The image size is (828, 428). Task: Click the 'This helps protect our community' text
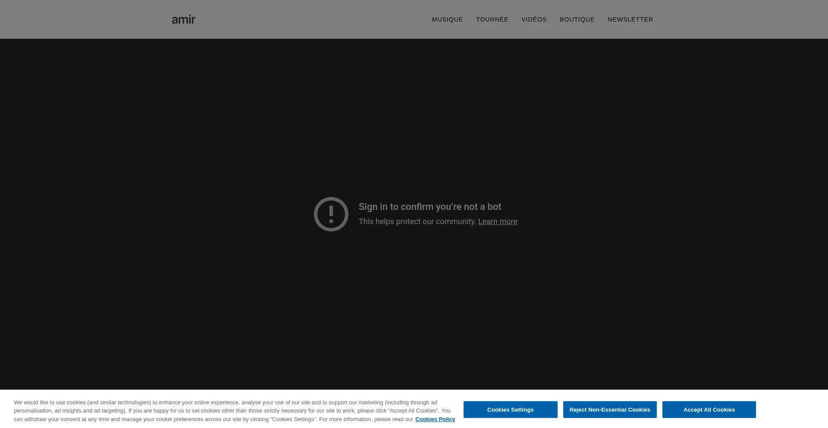(x=417, y=221)
